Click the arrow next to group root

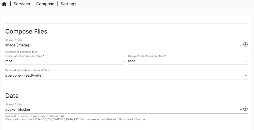[x=246, y=61]
